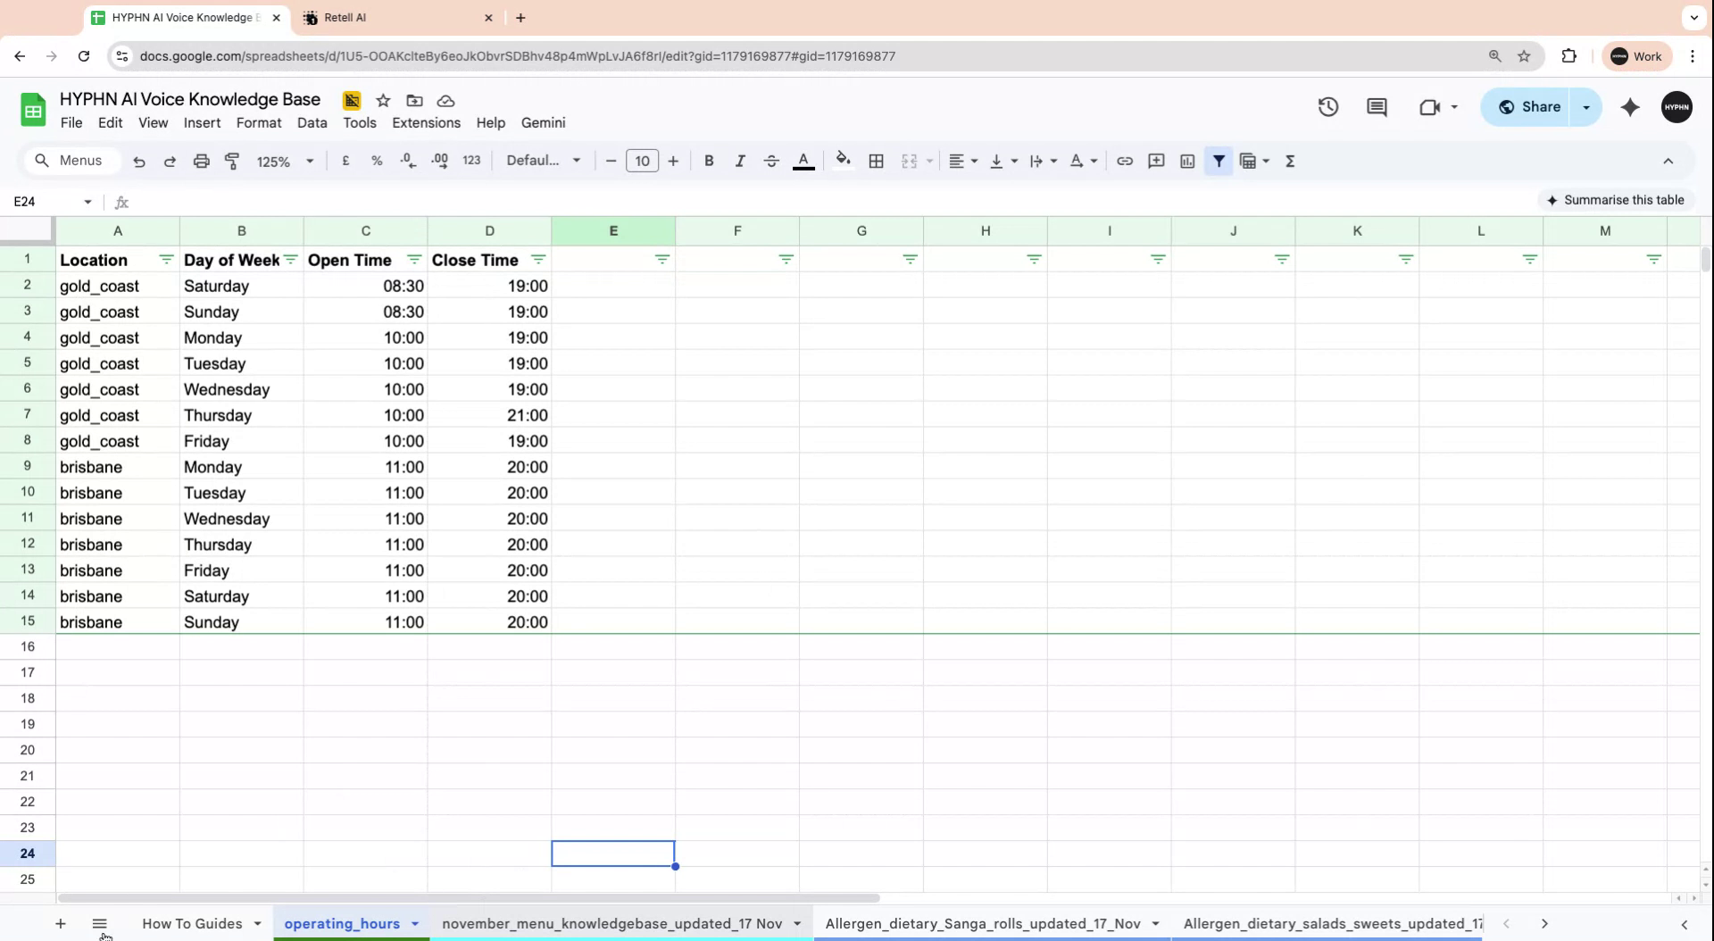
Task: Insert a link using the link icon
Action: (x=1125, y=161)
